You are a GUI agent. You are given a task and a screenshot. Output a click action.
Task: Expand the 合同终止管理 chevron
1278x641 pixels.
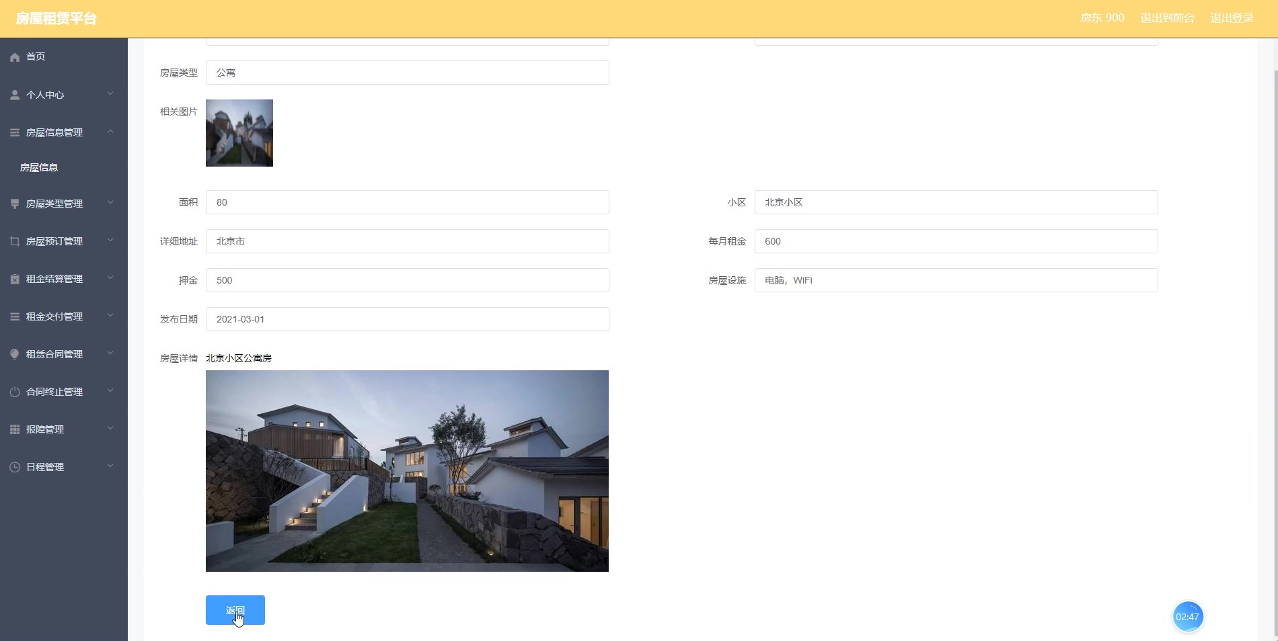tap(110, 390)
